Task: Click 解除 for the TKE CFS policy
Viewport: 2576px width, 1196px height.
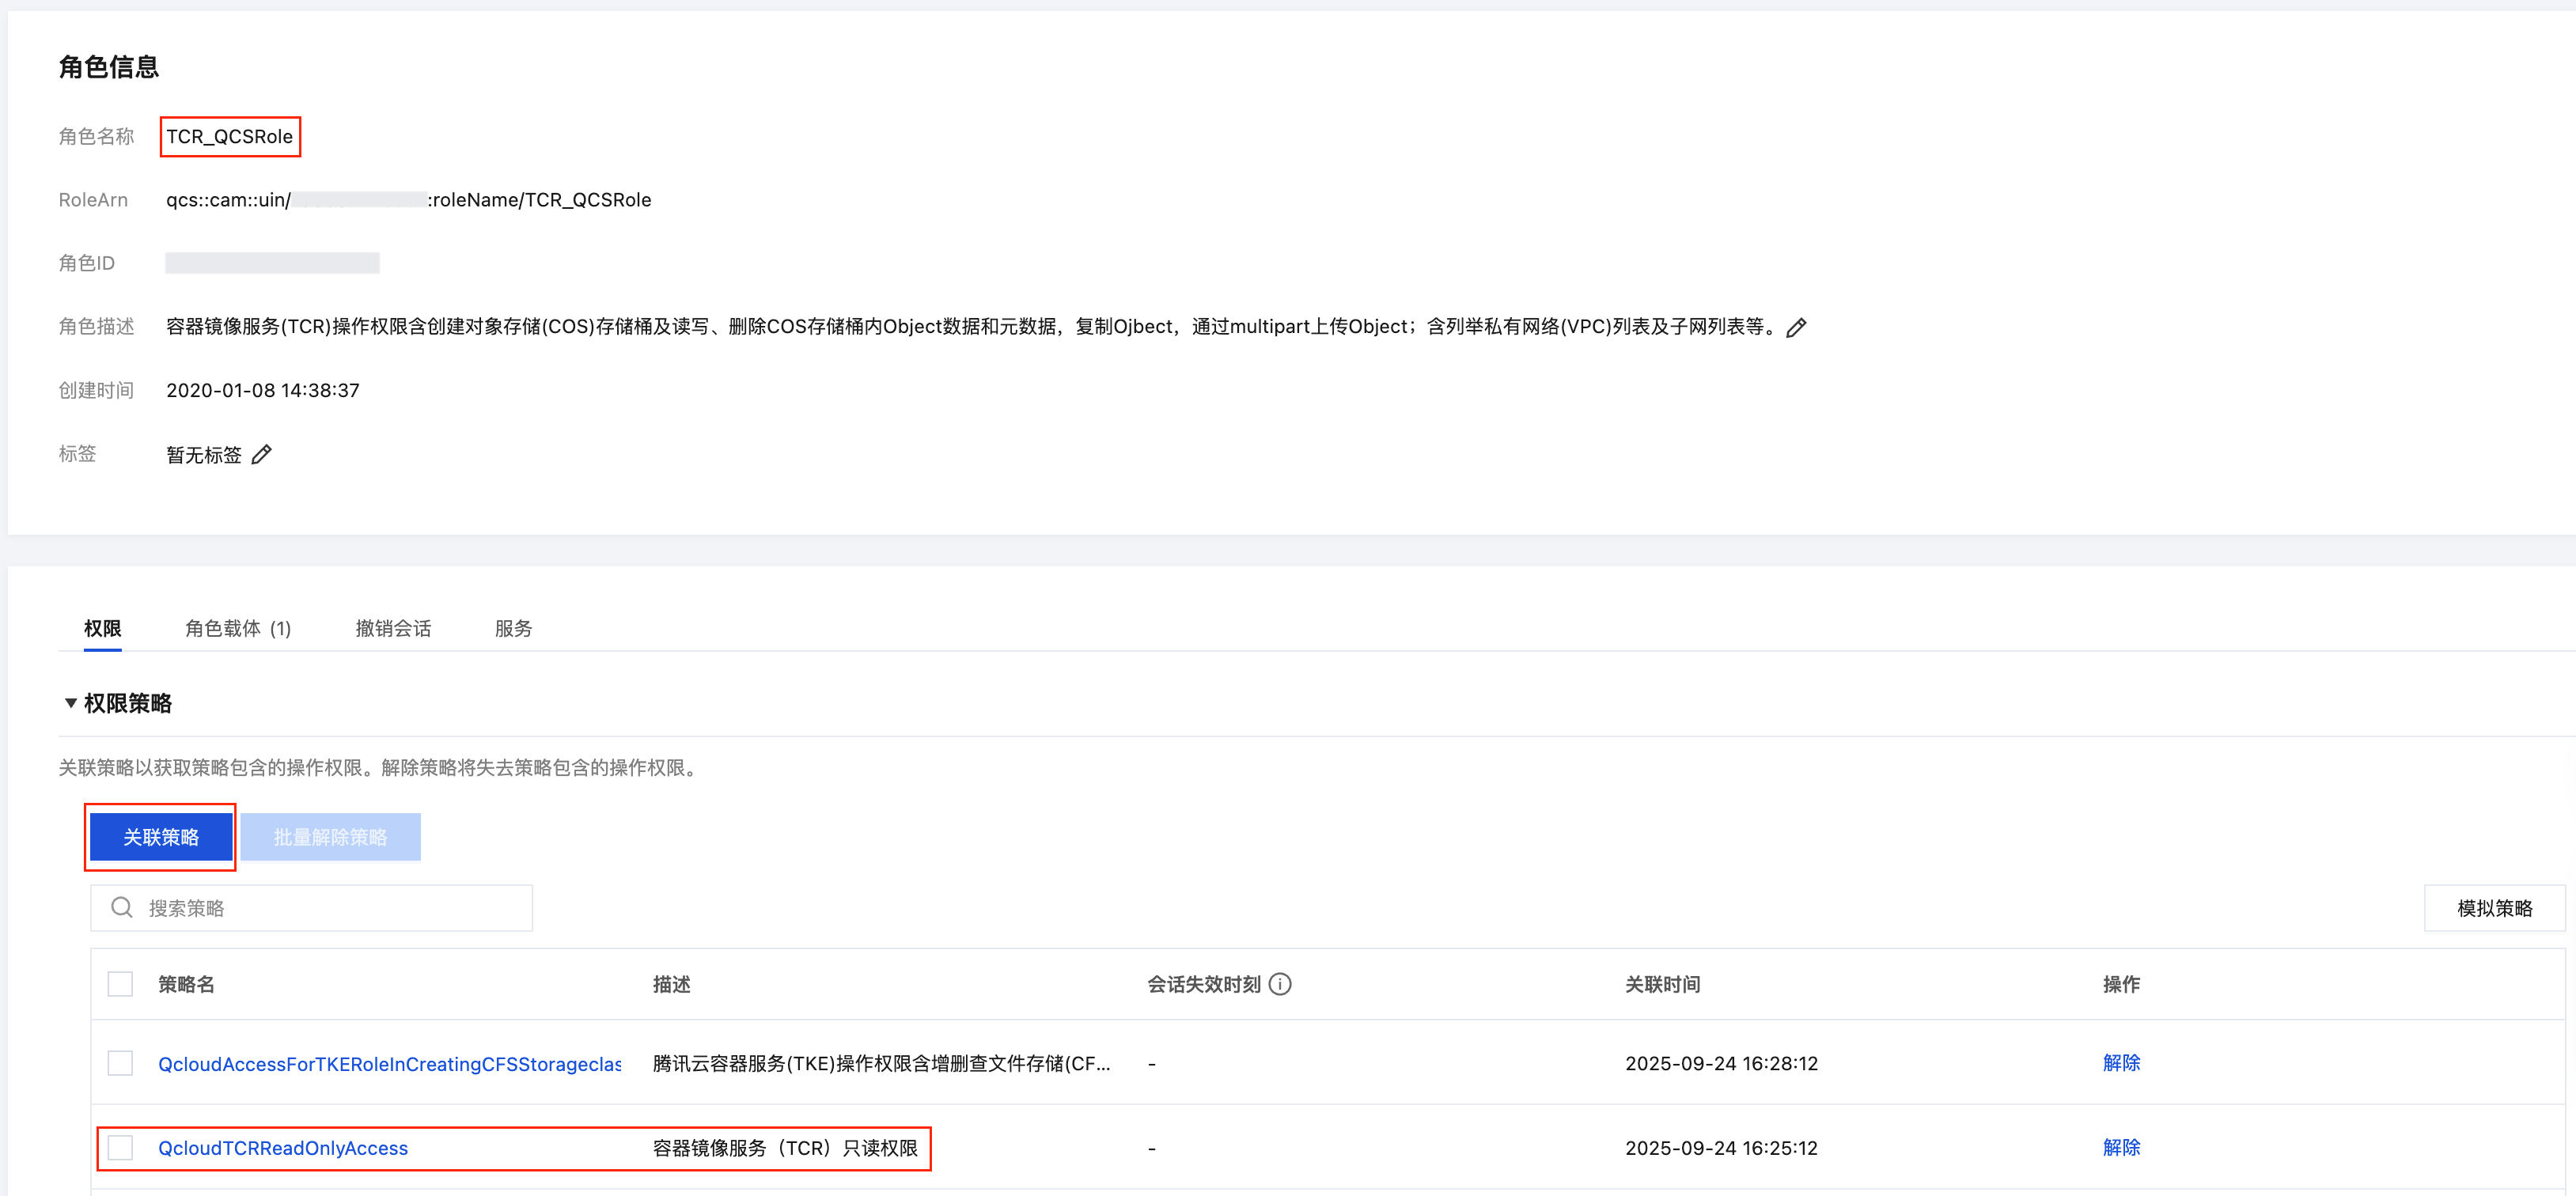Action: [x=2121, y=1063]
